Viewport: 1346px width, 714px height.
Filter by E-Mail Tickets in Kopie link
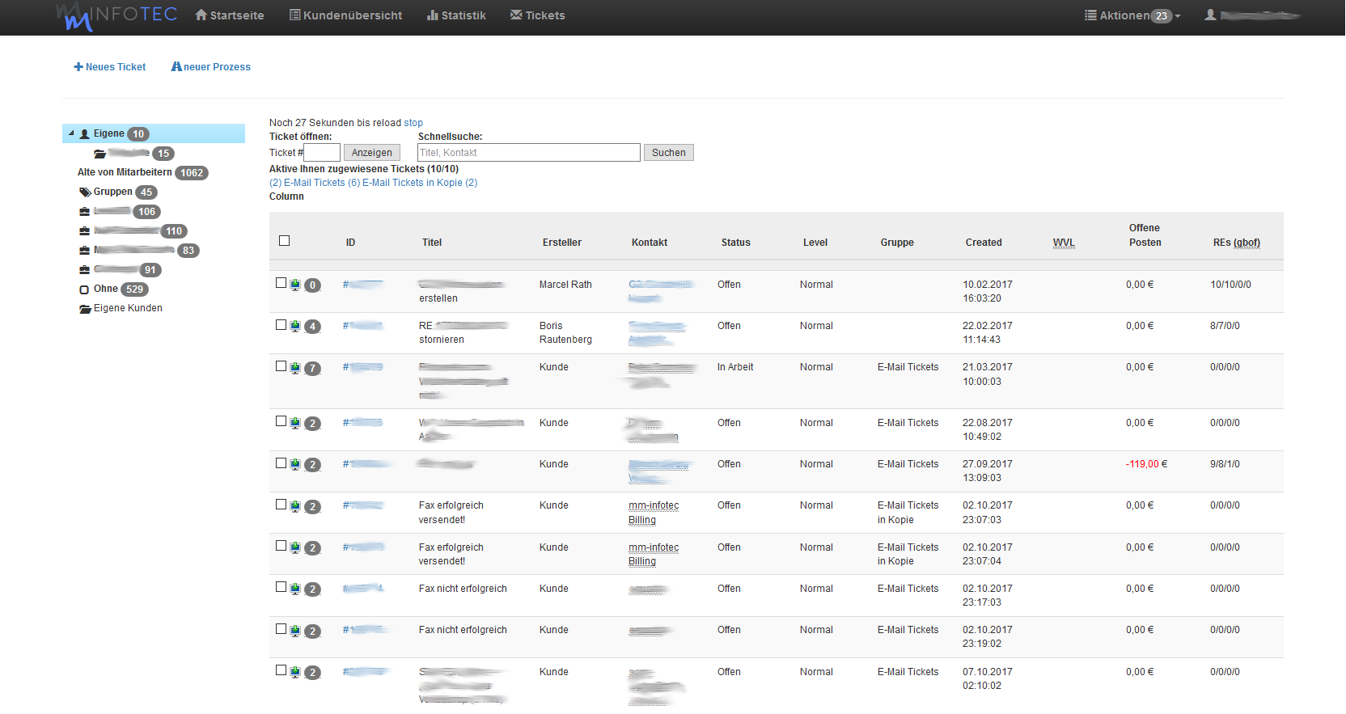[x=420, y=183]
